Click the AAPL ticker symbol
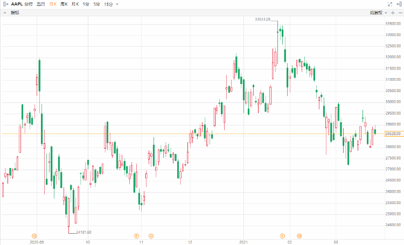 coord(16,4)
